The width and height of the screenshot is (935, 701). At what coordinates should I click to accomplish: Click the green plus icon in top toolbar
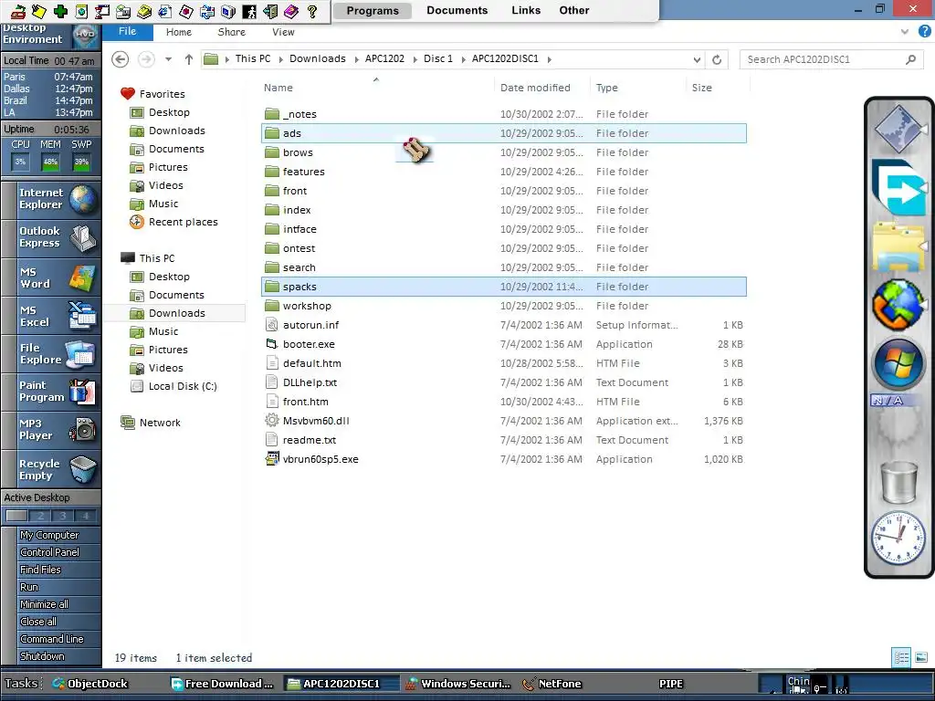60,11
